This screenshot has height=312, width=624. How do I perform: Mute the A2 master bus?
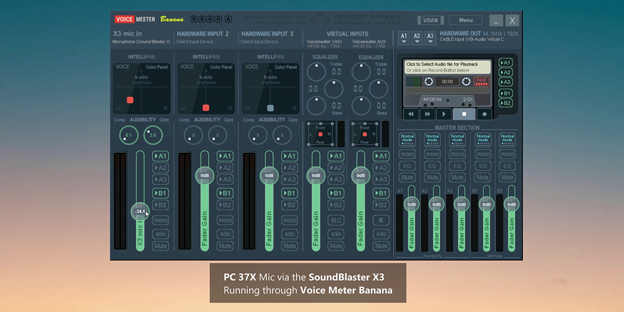432,177
